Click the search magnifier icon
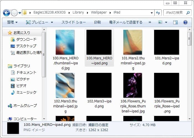The width and height of the screenshot is (194, 138). click(188, 13)
